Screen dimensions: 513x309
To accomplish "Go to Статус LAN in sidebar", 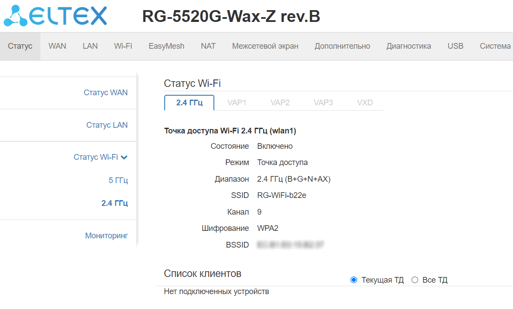I will pyautogui.click(x=107, y=125).
